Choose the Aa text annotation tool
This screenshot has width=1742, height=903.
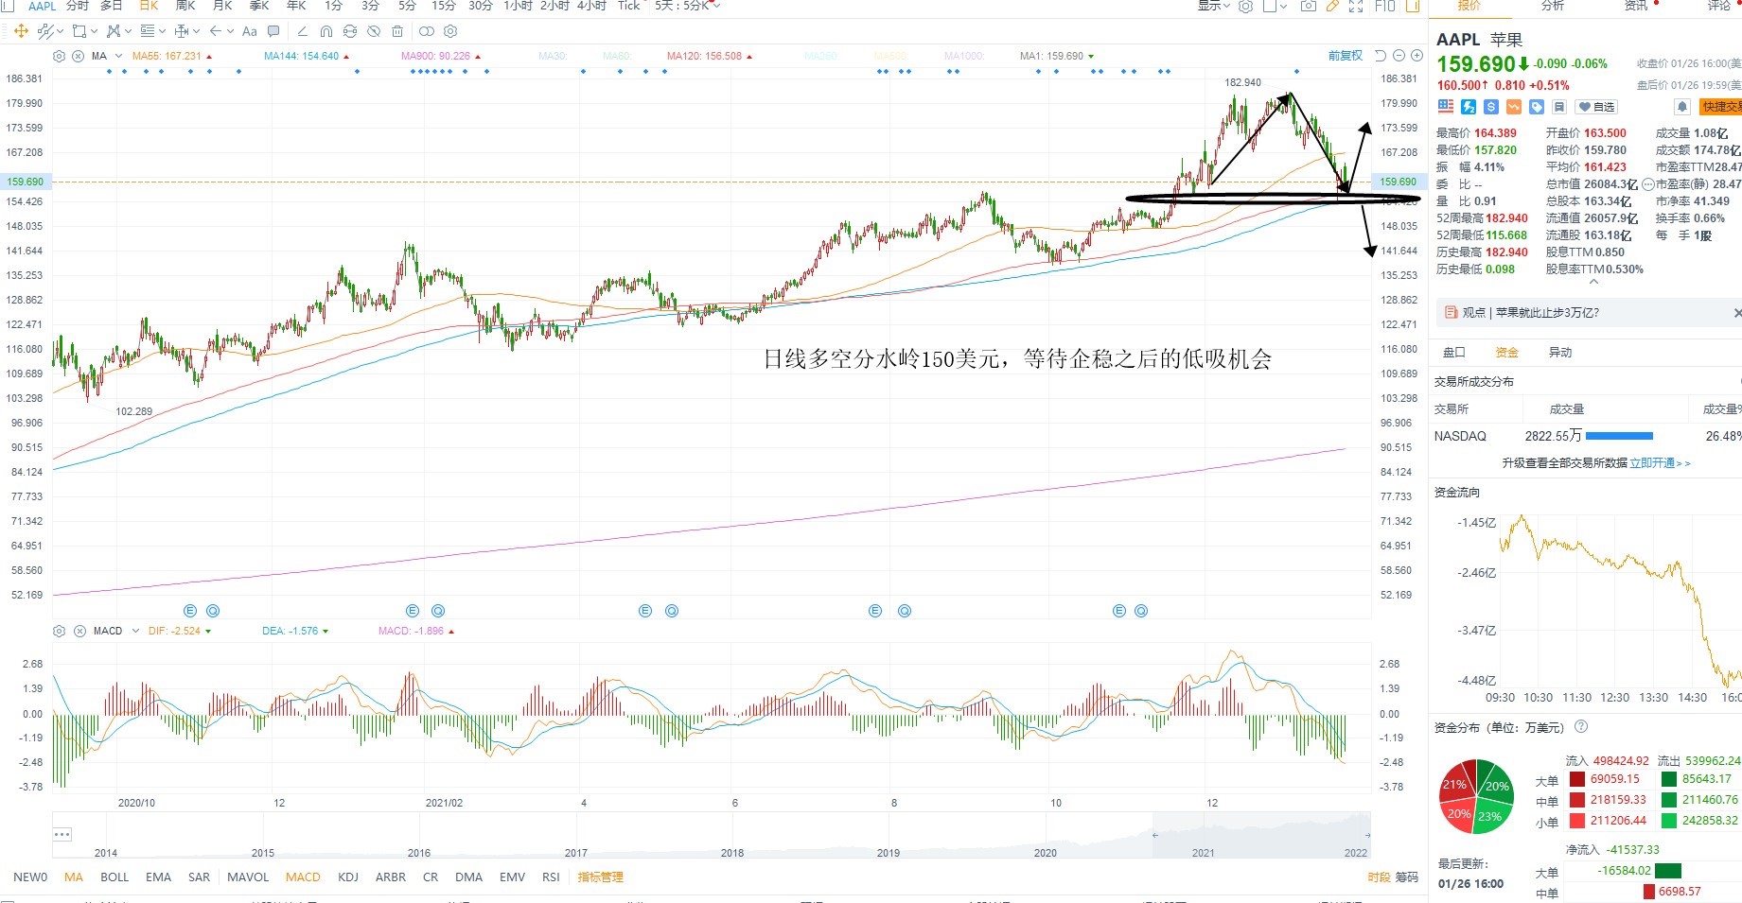pyautogui.click(x=250, y=31)
